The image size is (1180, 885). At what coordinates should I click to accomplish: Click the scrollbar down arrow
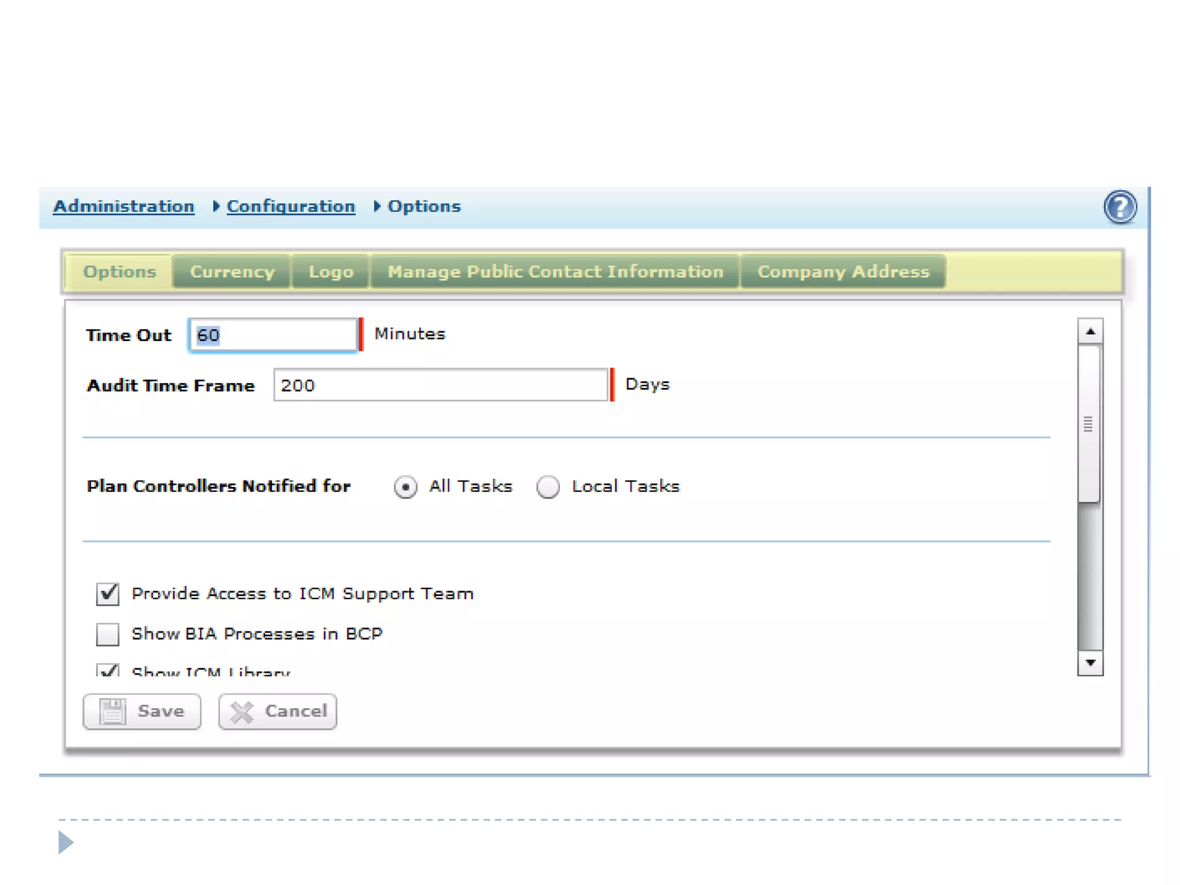click(x=1090, y=663)
